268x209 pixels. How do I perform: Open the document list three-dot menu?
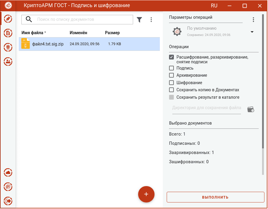tap(151, 20)
